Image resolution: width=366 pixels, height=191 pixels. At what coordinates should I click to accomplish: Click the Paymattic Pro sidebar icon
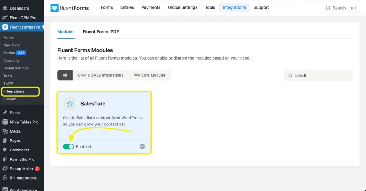click(5, 159)
